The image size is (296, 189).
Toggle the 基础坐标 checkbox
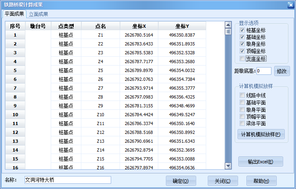[242, 37]
